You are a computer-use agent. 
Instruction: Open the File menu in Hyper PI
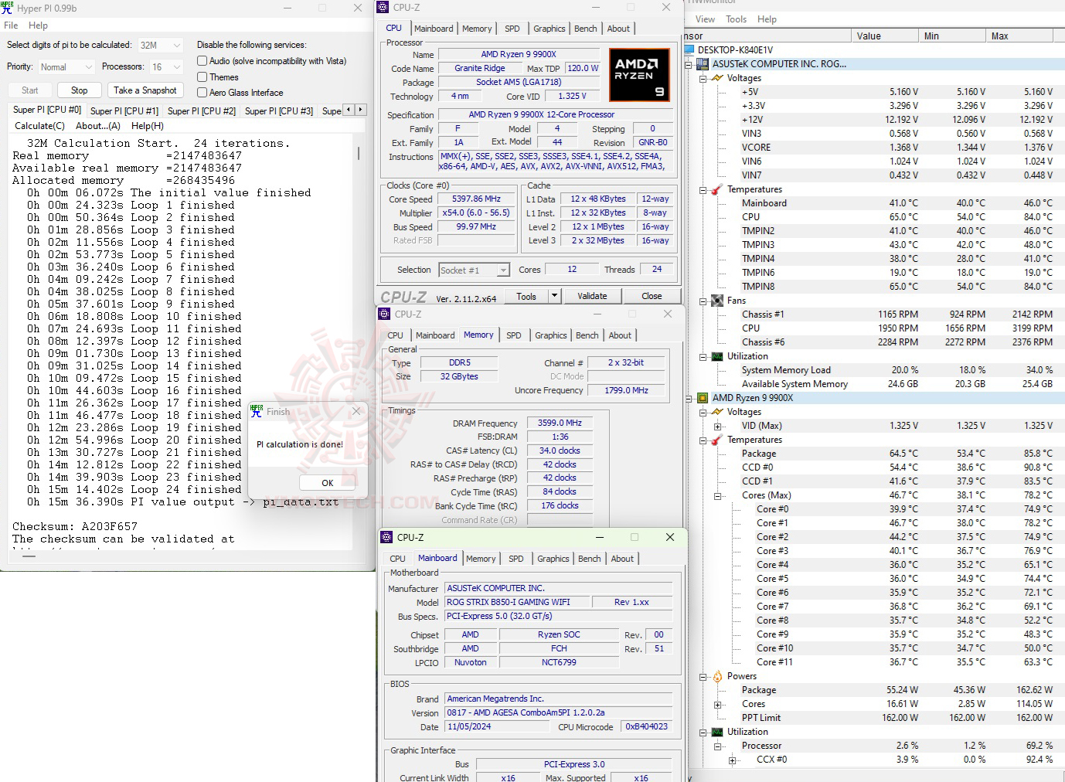(x=11, y=25)
